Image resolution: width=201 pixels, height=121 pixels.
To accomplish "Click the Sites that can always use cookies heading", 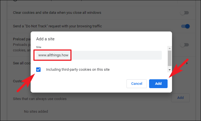I will [x=40, y=99].
